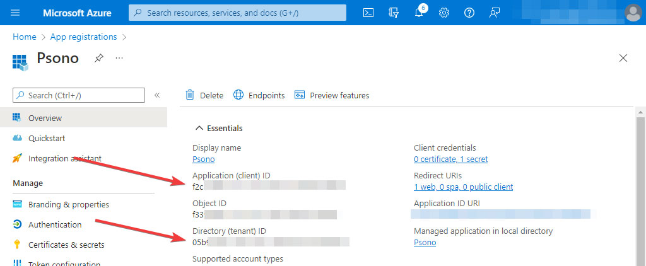Click the Endpoints button
Screen dimensions: 646x266
pos(259,95)
